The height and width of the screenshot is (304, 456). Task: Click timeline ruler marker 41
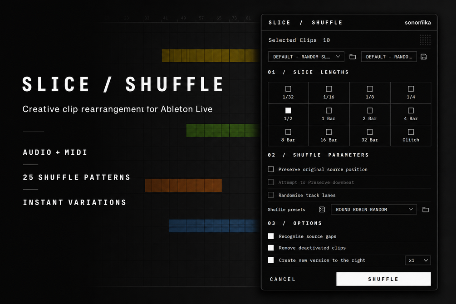pyautogui.click(x=165, y=18)
